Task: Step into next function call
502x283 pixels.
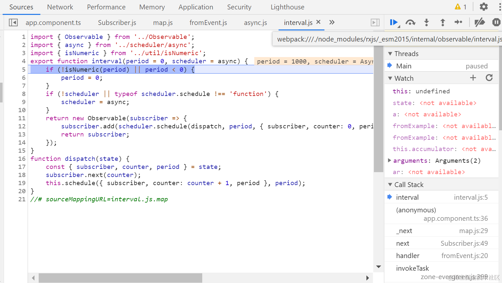Action: click(x=427, y=22)
